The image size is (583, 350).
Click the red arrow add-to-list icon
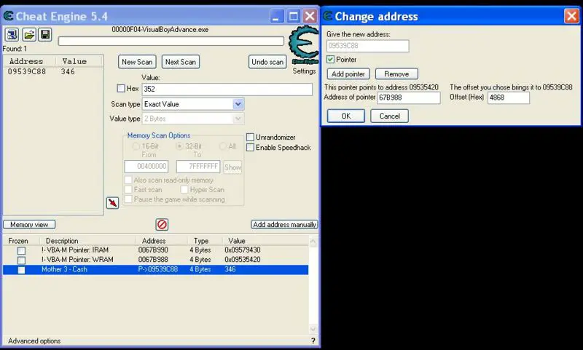[112, 203]
